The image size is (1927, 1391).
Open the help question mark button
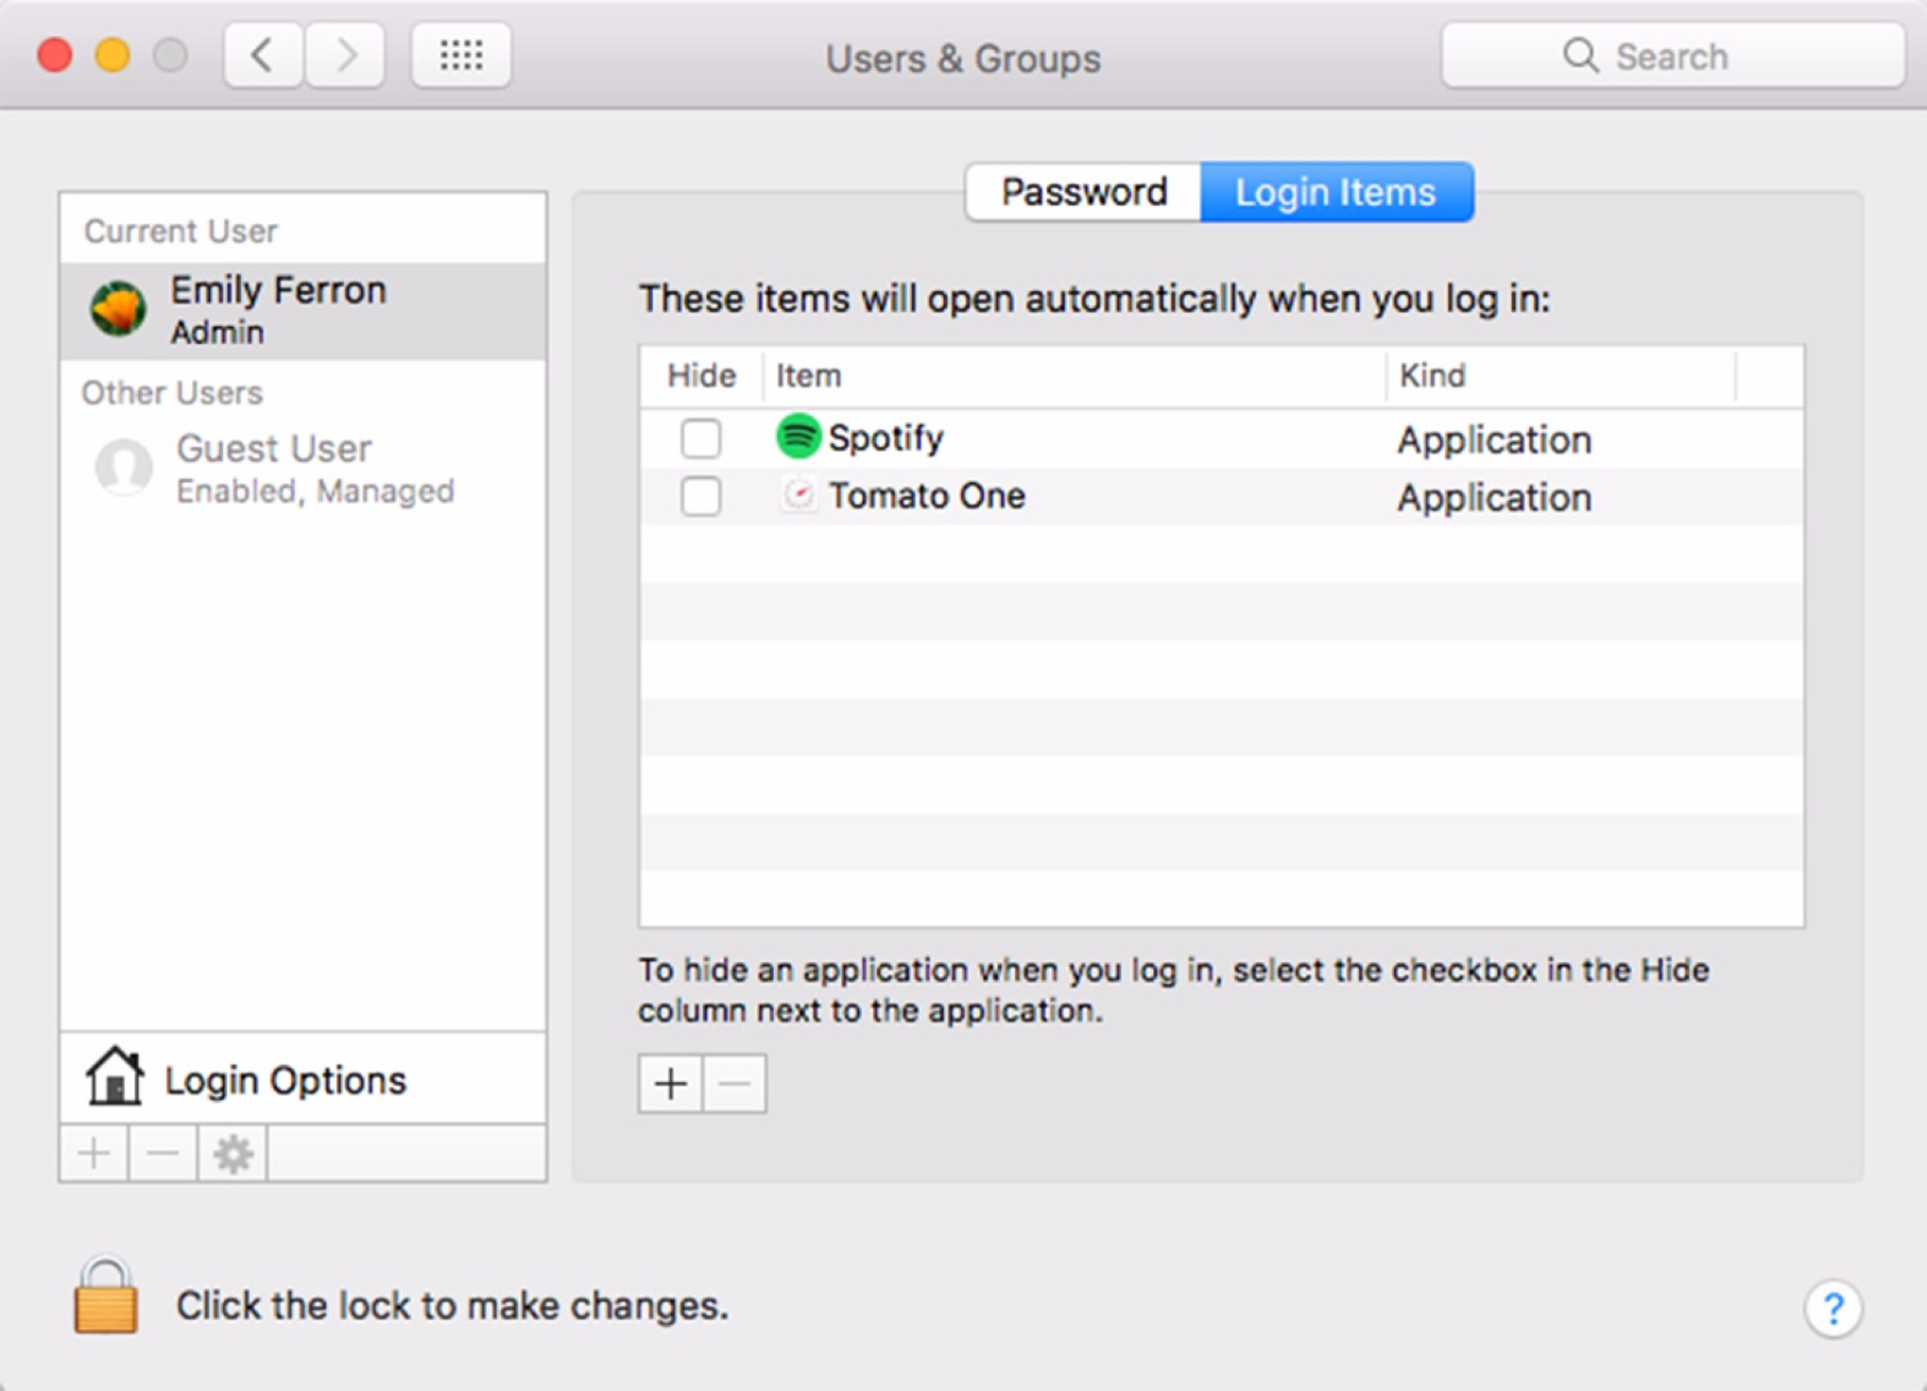pos(1833,1307)
